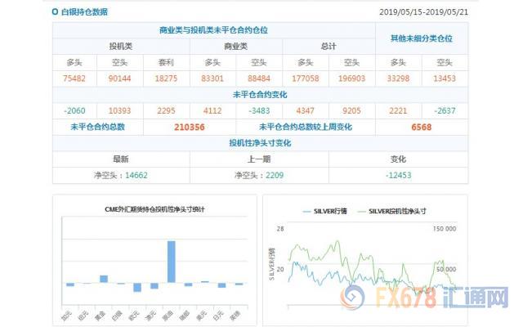Click the change value 9205
Image resolution: width=523 pixels, height=327 pixels.
click(352, 111)
